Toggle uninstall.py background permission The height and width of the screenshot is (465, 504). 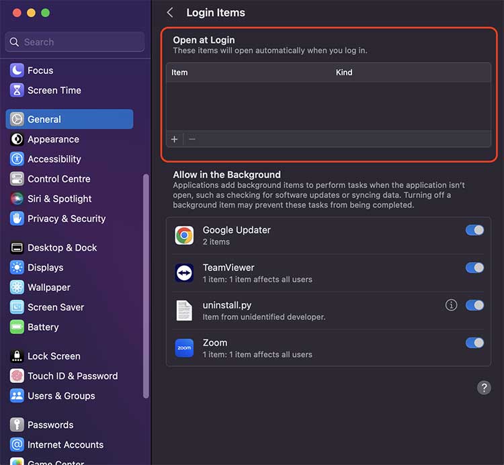tap(474, 305)
